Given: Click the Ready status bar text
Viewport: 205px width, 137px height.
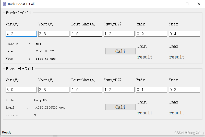Looking at the screenshot, I should point(7,132).
